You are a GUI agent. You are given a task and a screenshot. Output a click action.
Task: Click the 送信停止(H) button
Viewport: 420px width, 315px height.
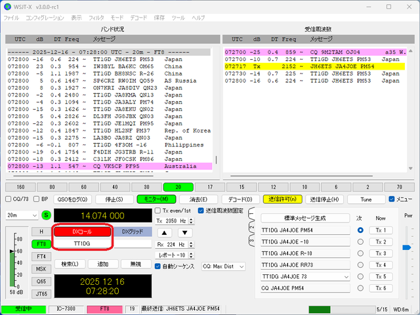325,199
